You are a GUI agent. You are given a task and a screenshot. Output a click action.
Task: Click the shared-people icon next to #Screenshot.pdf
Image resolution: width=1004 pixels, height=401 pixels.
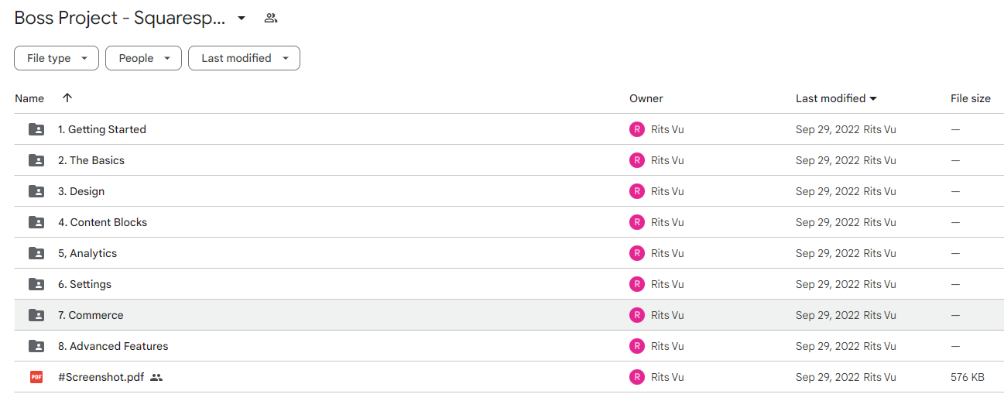[x=156, y=377]
